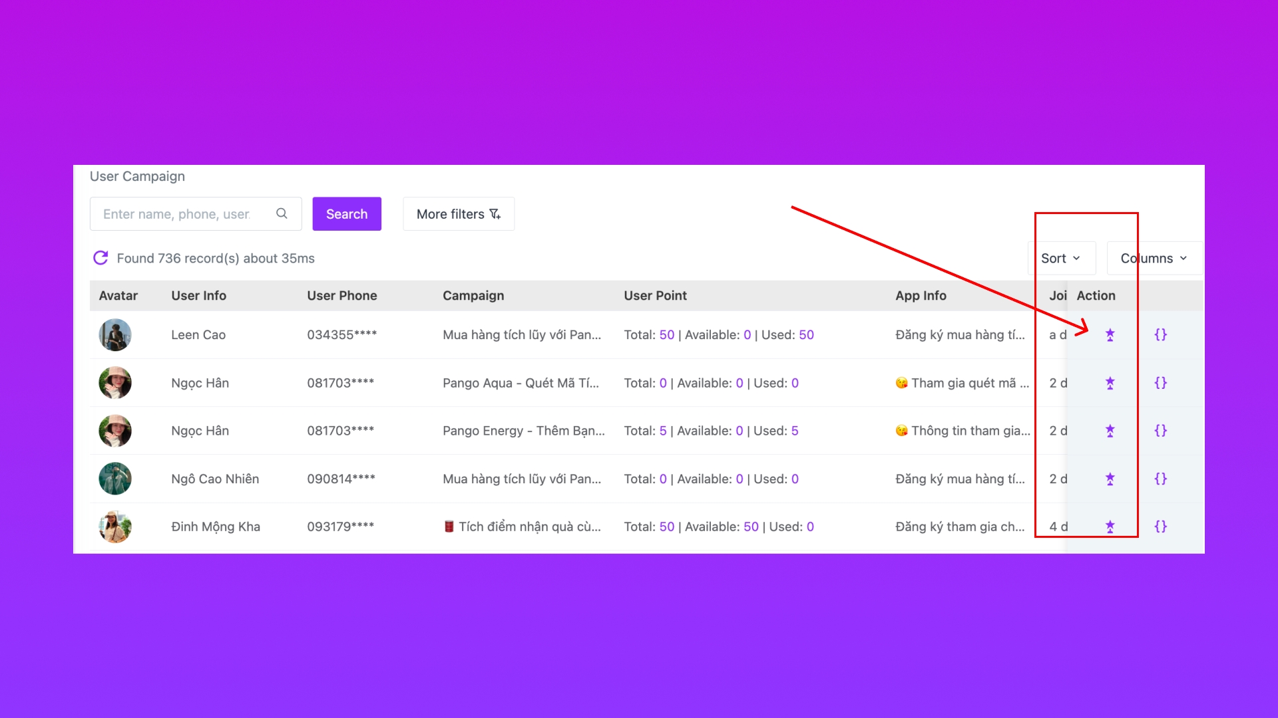Click Đinh Mộng Kha's avatar picture
Screen dimensions: 1278x718
pos(115,527)
